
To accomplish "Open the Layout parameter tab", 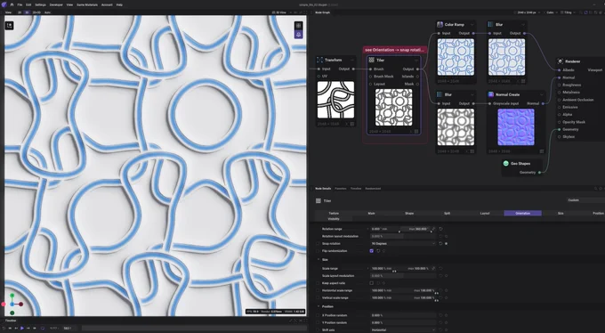I will (x=485, y=213).
